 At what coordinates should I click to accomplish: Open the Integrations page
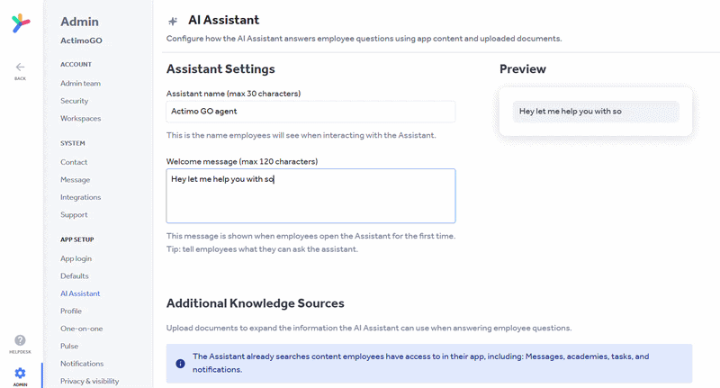point(80,197)
